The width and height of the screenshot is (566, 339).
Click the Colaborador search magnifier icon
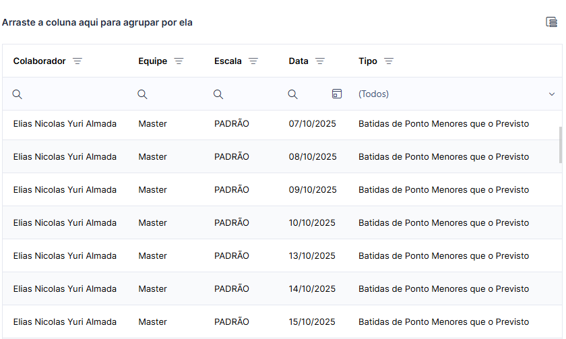(x=18, y=94)
